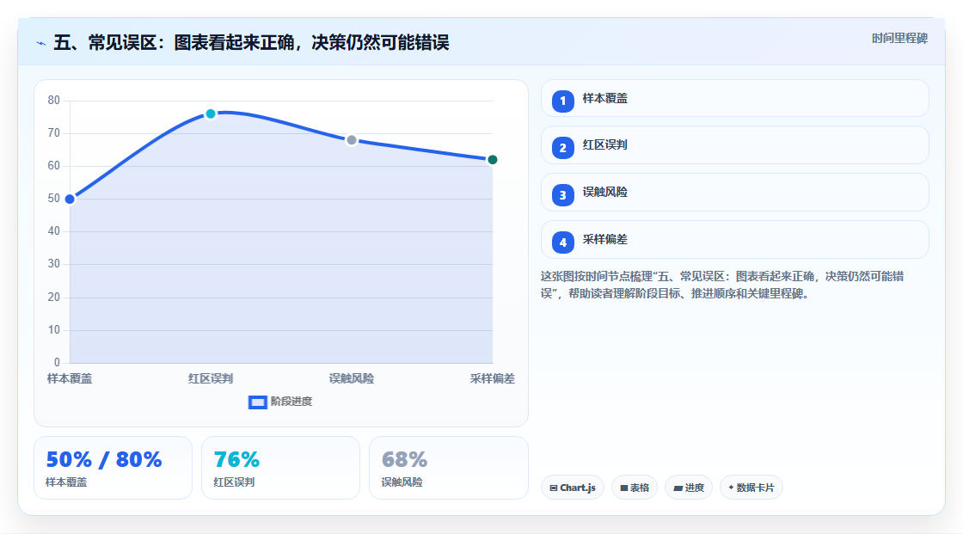Click the 数据卡片 tag

click(x=751, y=488)
